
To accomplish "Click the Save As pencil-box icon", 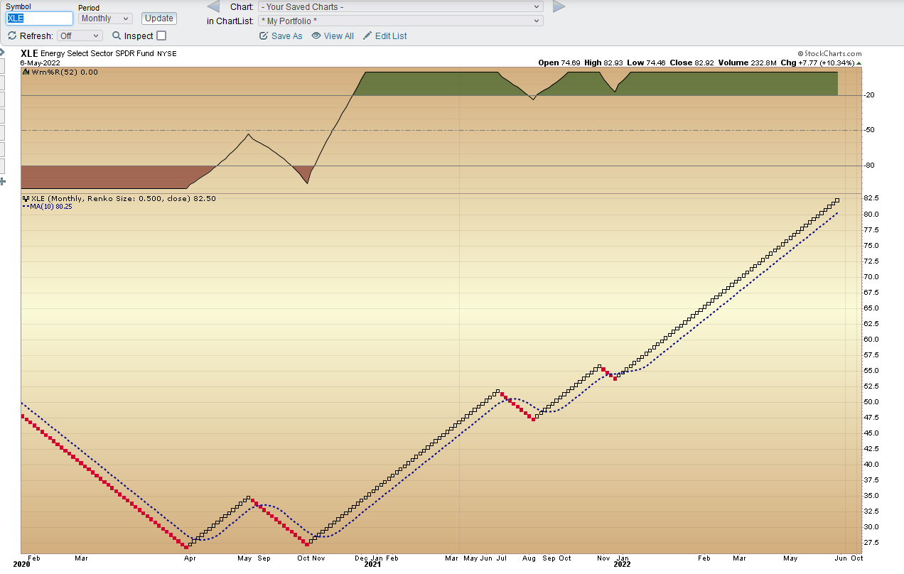I will (x=264, y=36).
